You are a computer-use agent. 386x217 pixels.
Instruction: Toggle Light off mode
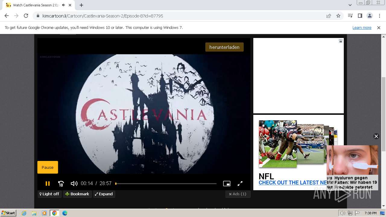tap(49, 194)
